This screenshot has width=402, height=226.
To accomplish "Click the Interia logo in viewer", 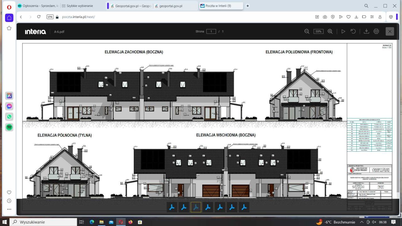I will coord(35,32).
